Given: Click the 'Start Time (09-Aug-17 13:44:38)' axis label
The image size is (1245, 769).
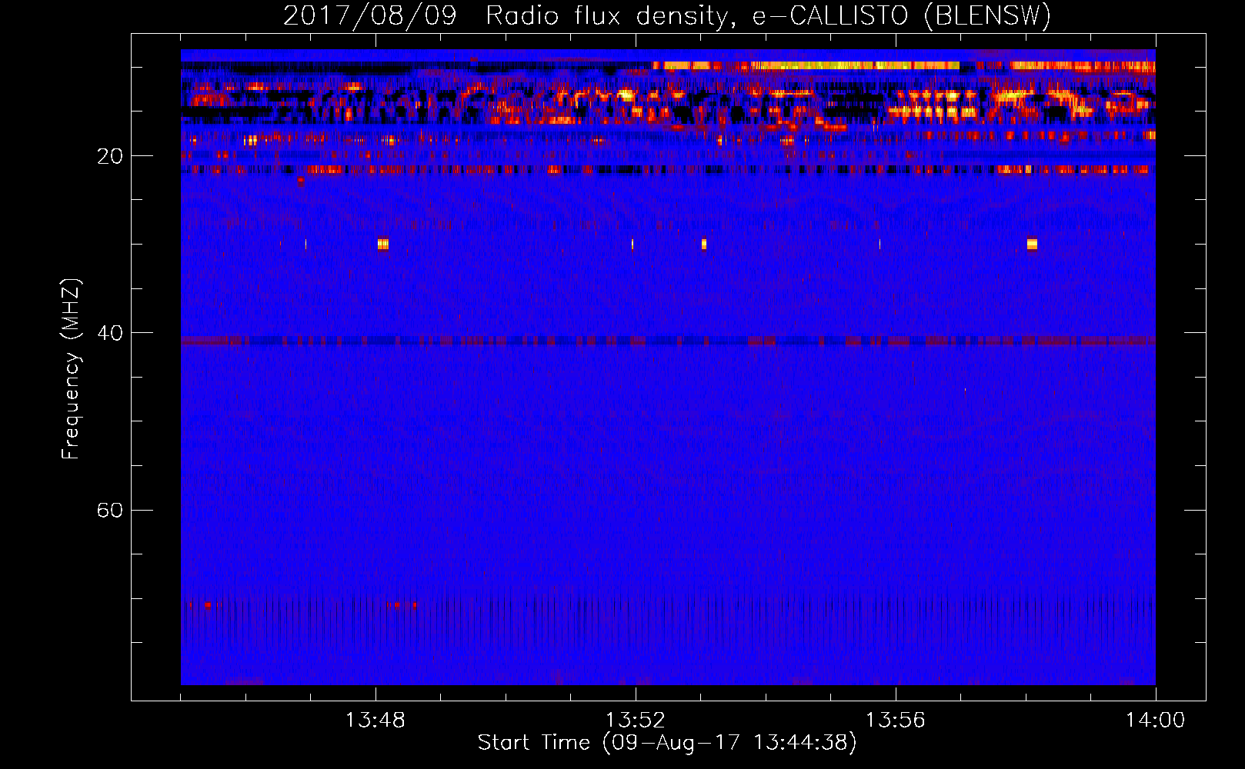Looking at the screenshot, I should pyautogui.click(x=667, y=743).
